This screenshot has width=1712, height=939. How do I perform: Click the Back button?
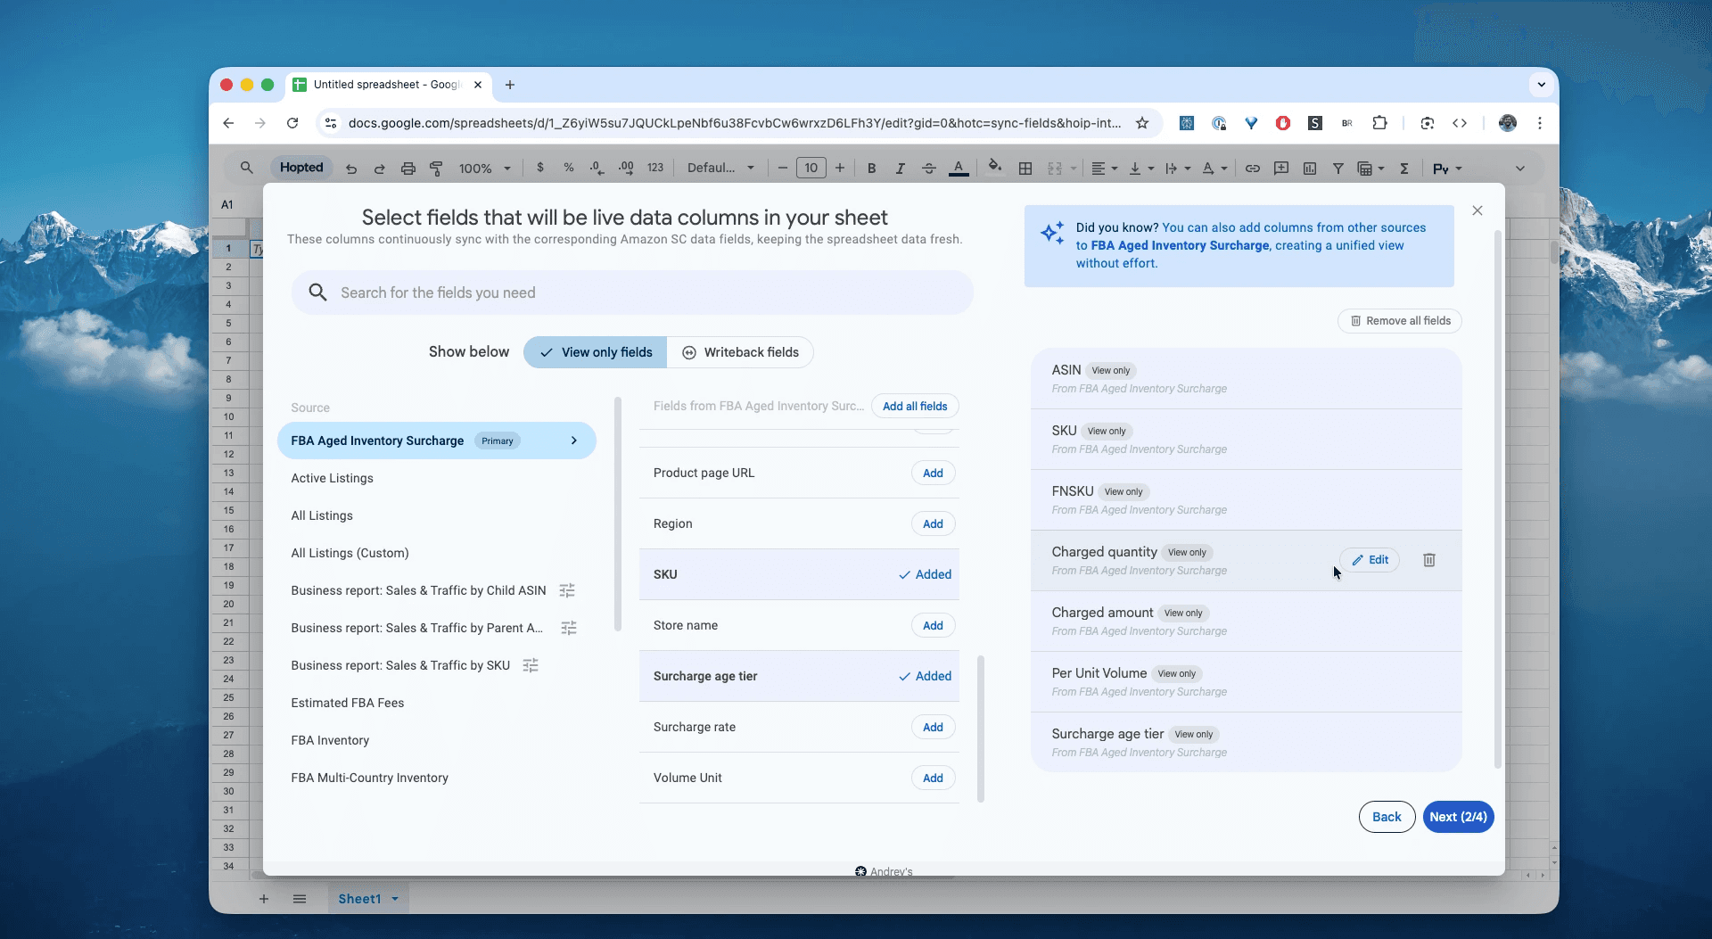[x=1387, y=817]
